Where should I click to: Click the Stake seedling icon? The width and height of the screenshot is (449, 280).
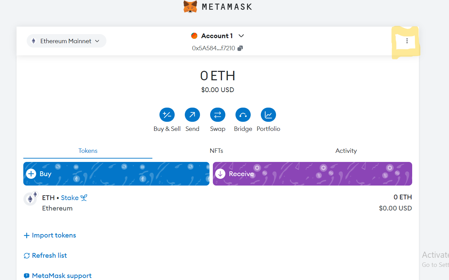click(84, 198)
